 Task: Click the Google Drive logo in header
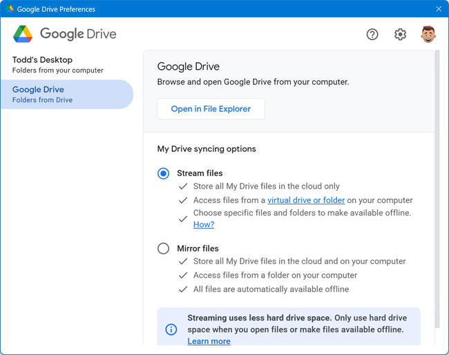click(x=23, y=34)
